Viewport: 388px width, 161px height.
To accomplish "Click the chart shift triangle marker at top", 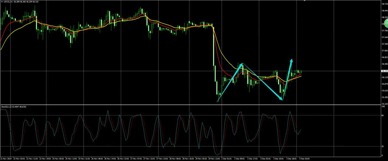I will pyautogui.click(x=305, y=1).
